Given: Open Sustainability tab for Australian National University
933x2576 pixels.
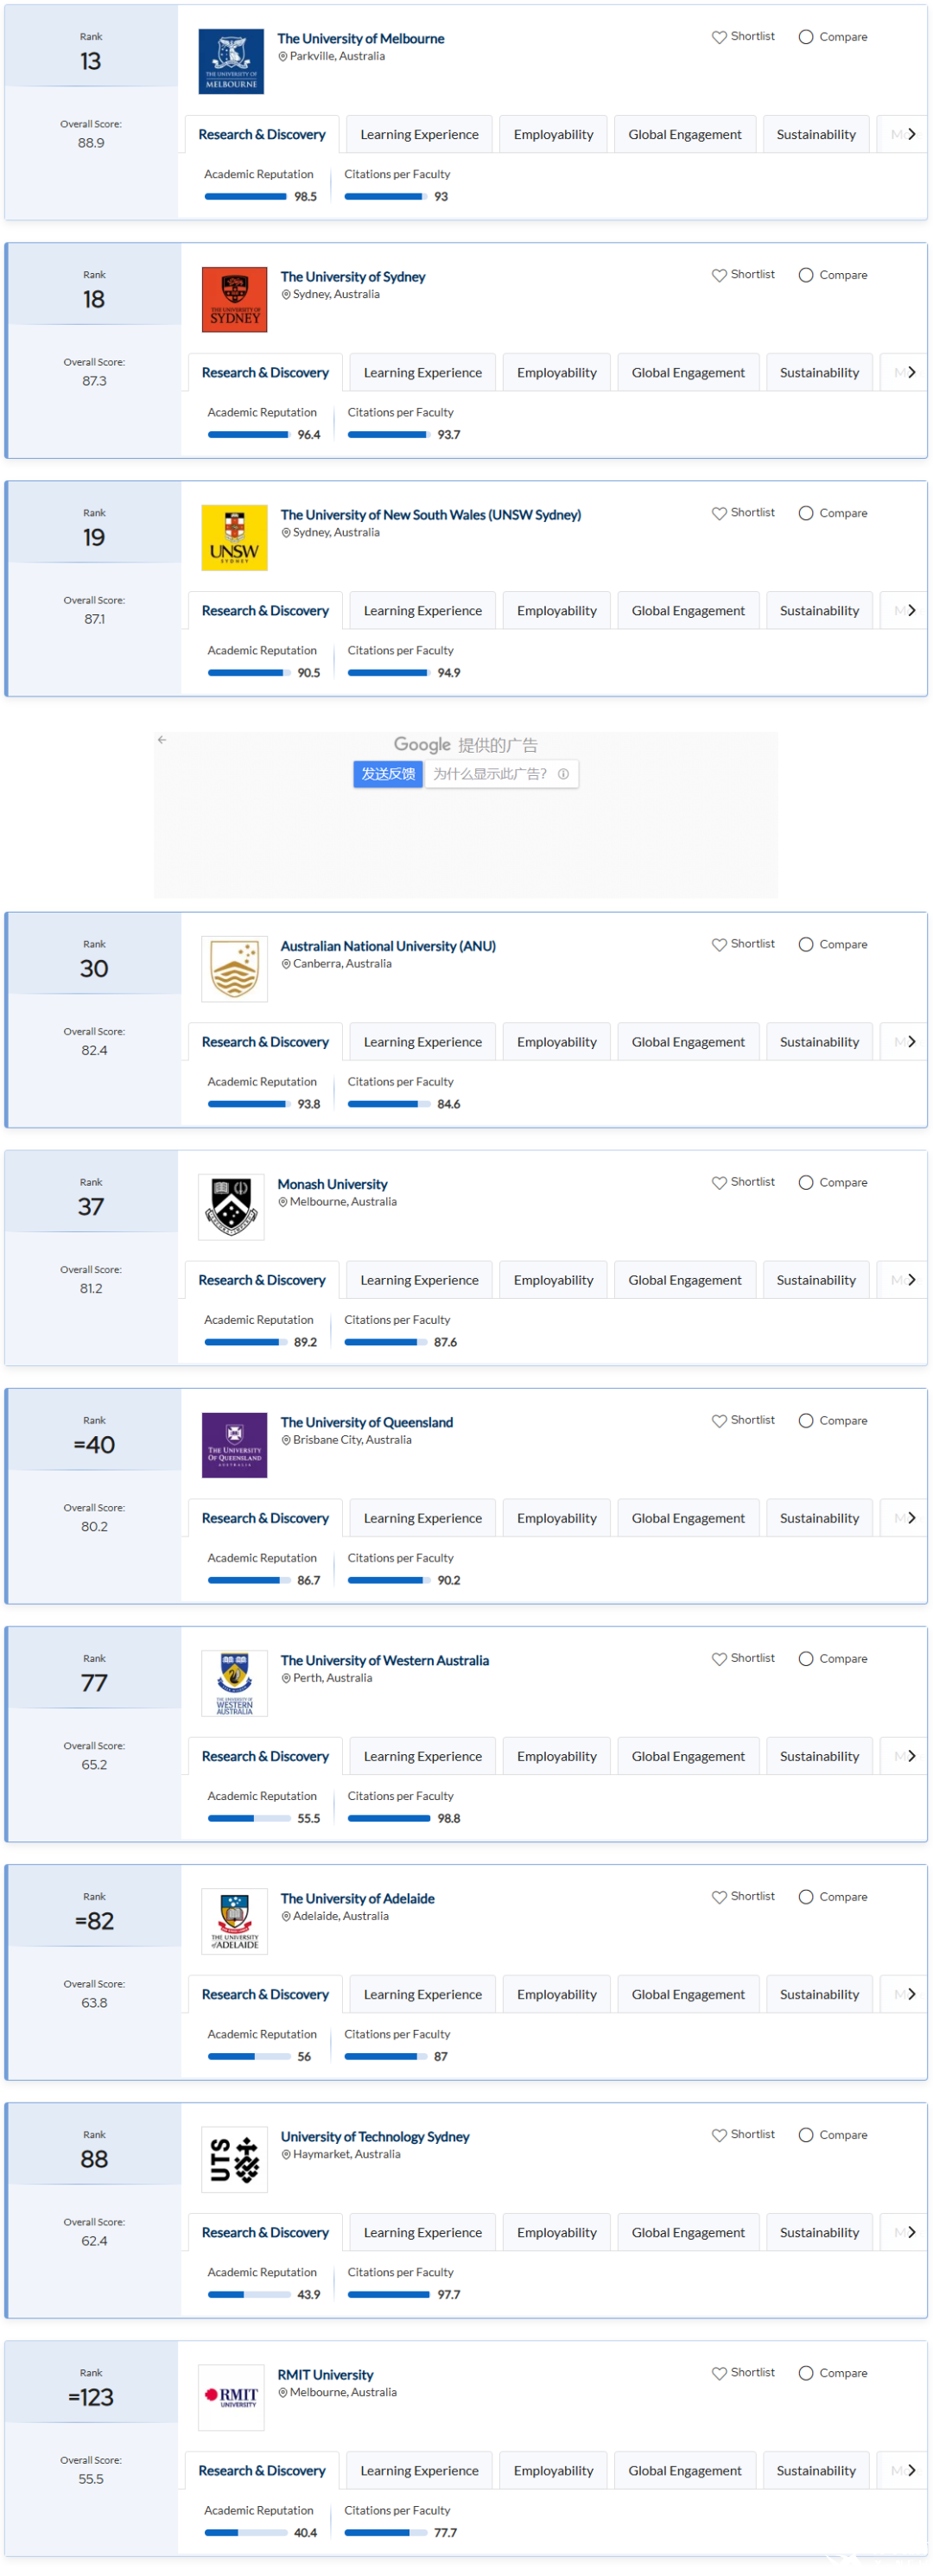Looking at the screenshot, I should (x=819, y=1041).
